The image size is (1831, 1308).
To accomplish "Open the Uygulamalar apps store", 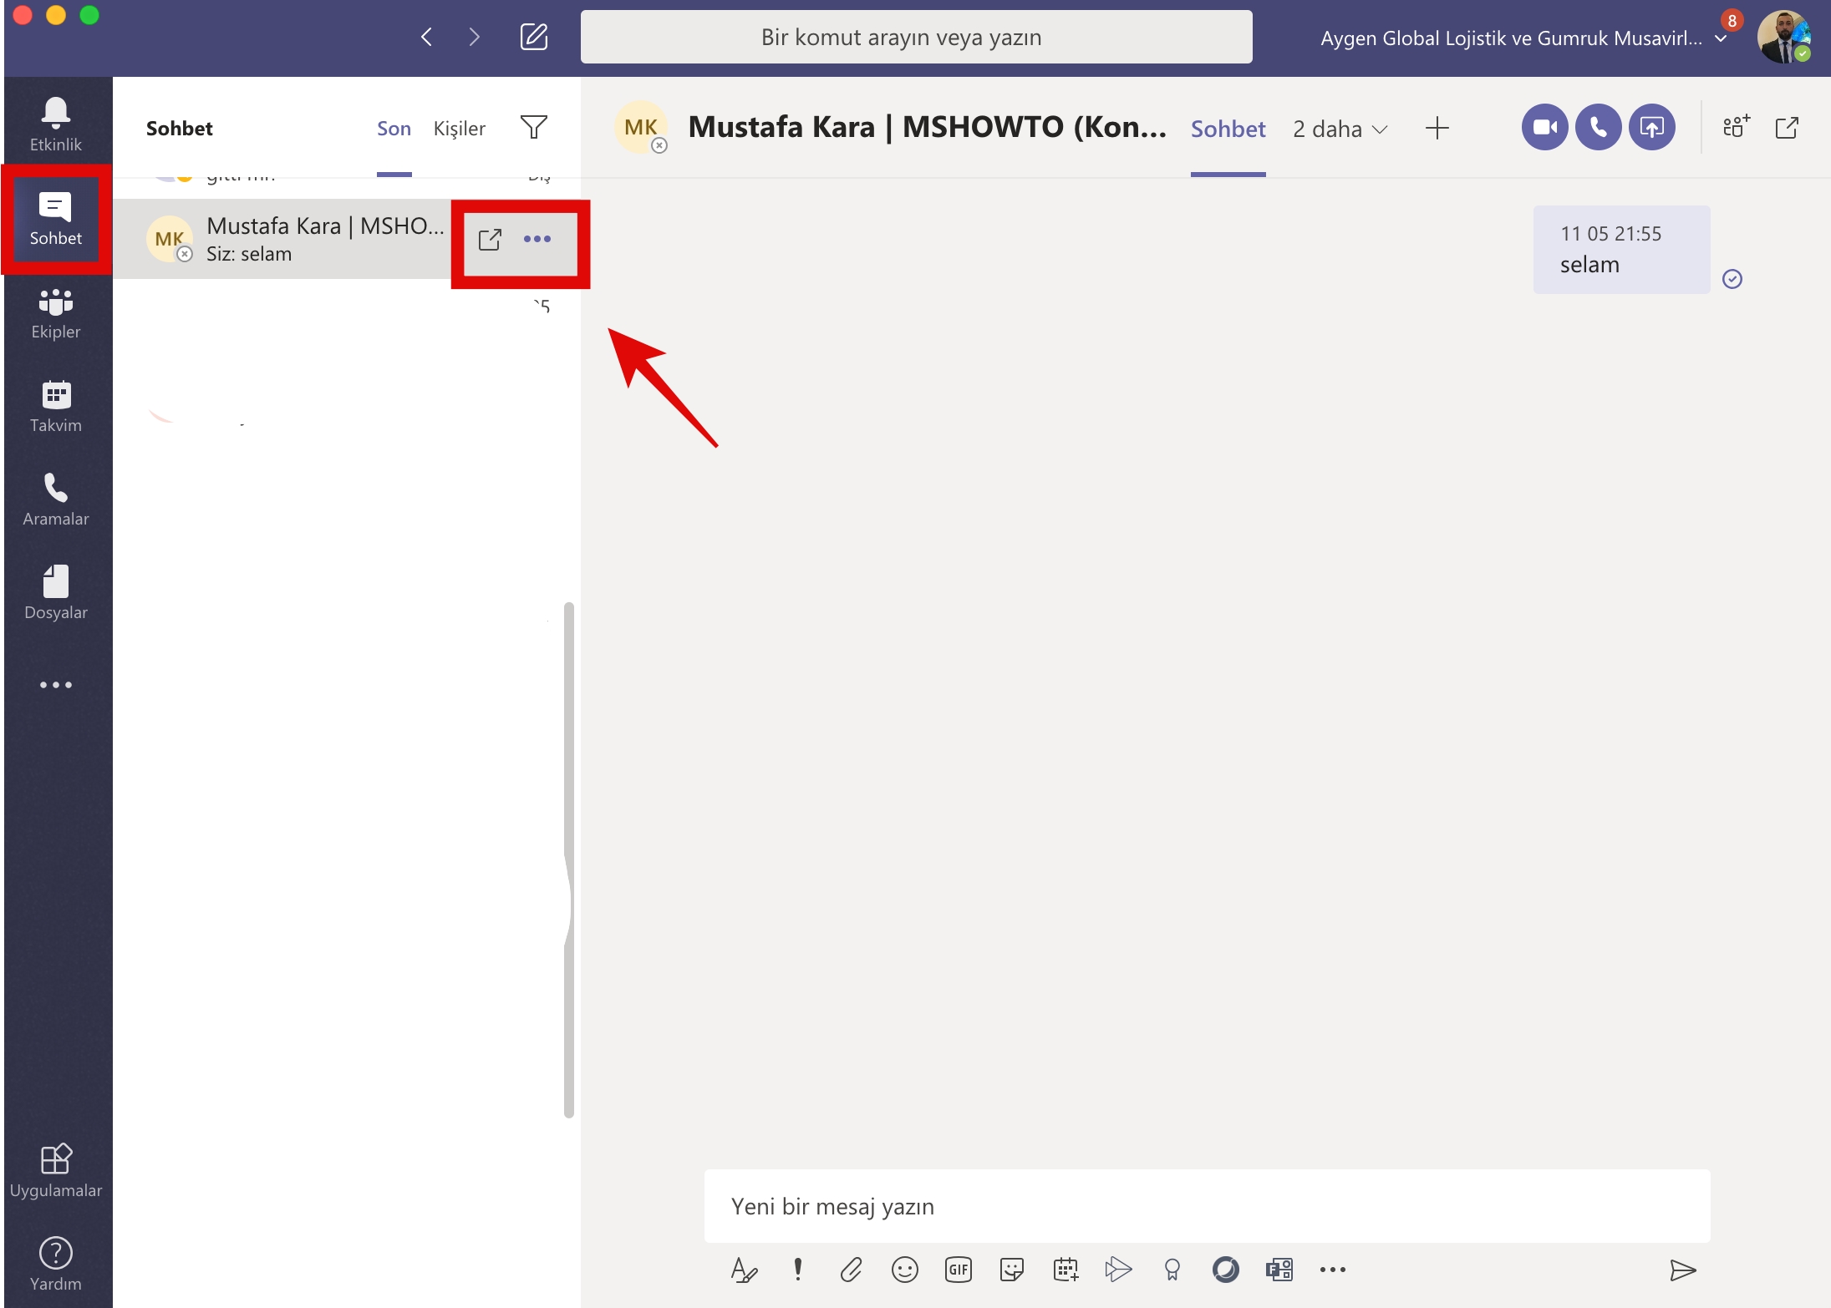I will click(56, 1170).
